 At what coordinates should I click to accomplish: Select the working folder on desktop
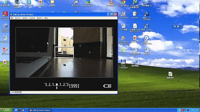point(52,3)
